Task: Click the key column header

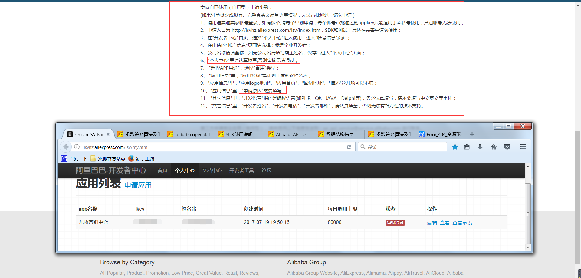Action: click(140, 209)
